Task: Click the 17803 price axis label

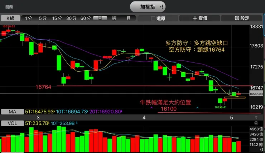Action: point(256,46)
